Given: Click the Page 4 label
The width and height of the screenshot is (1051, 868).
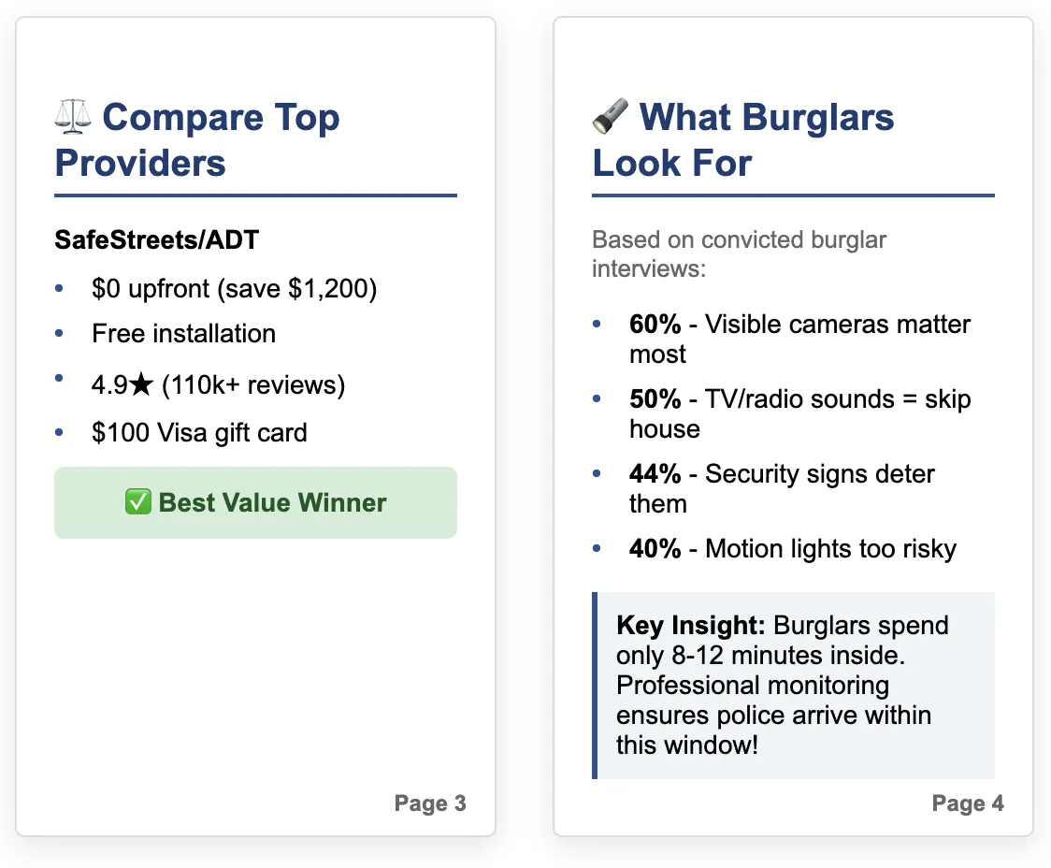Looking at the screenshot, I should point(968,803).
